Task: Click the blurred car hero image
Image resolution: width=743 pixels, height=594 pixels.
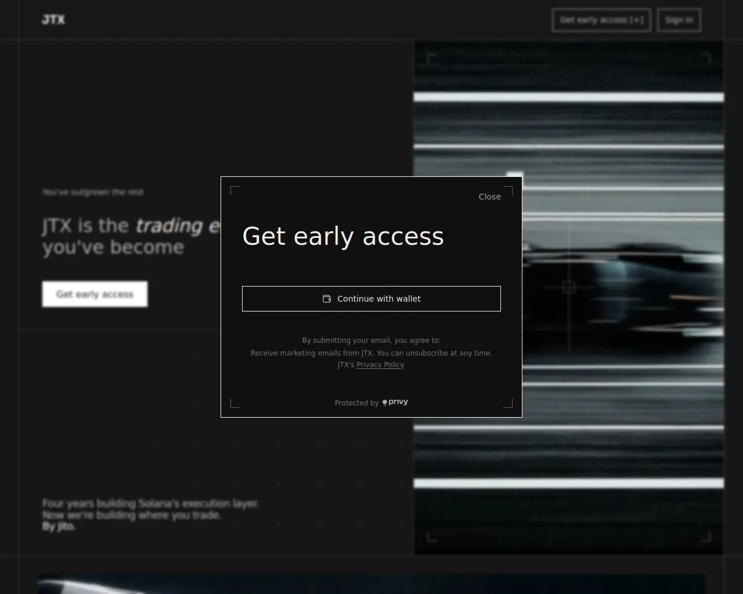Action: pyautogui.click(x=568, y=297)
